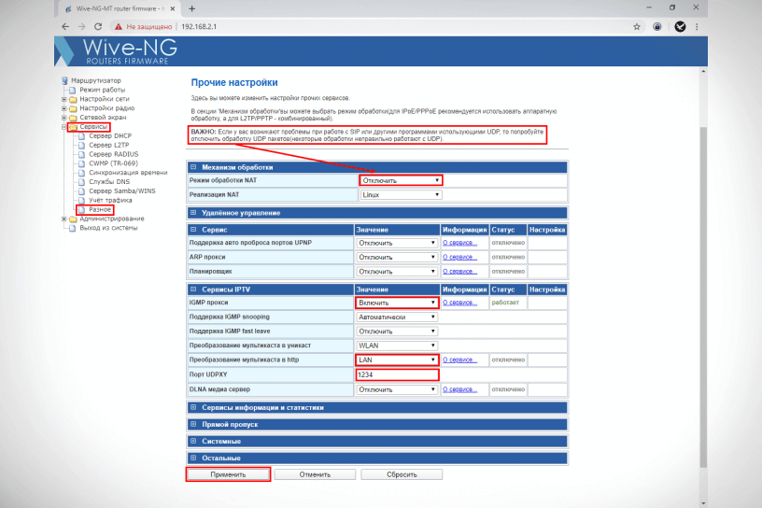Expand the Удалённое управление section
762x508 pixels.
pyautogui.click(x=193, y=213)
